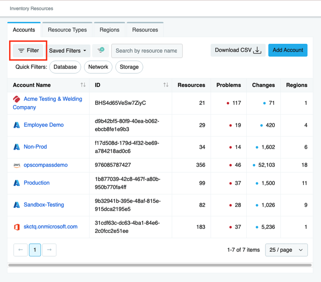
Task: Open the Production account link
Action: coord(37,183)
